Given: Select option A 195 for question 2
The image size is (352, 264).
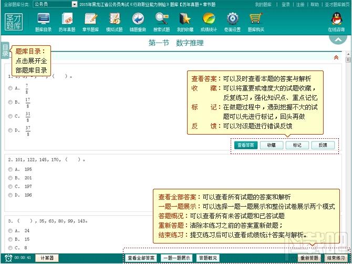Looking at the screenshot, I should coord(11,169).
